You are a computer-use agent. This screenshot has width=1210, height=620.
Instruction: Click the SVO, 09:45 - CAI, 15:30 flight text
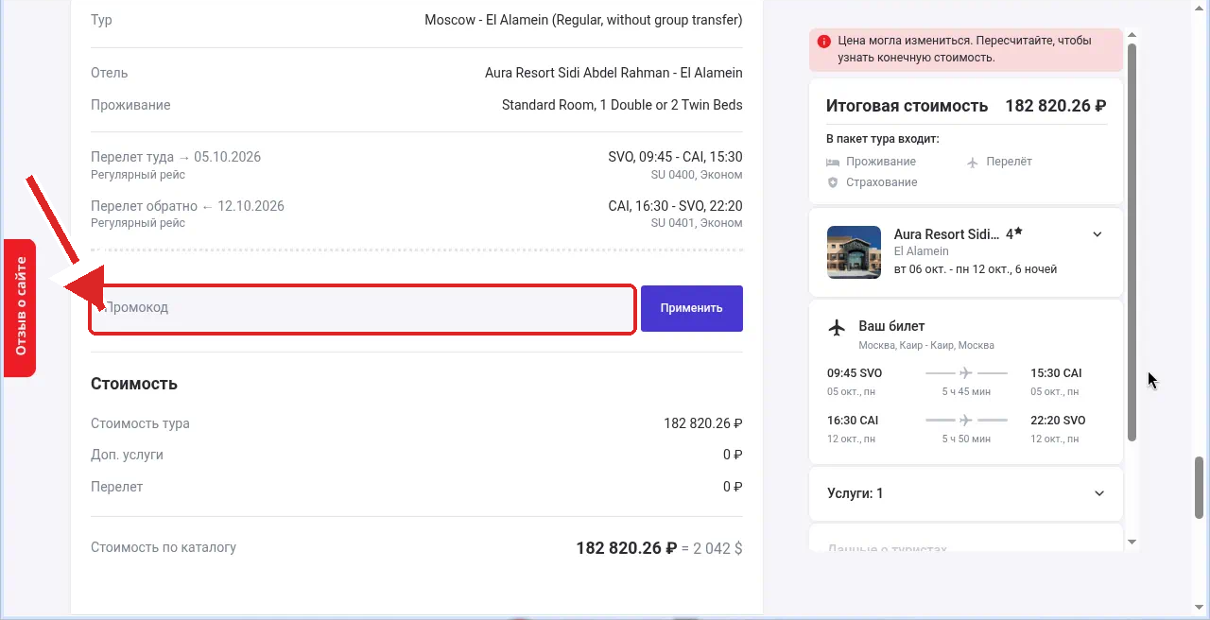pyautogui.click(x=675, y=157)
